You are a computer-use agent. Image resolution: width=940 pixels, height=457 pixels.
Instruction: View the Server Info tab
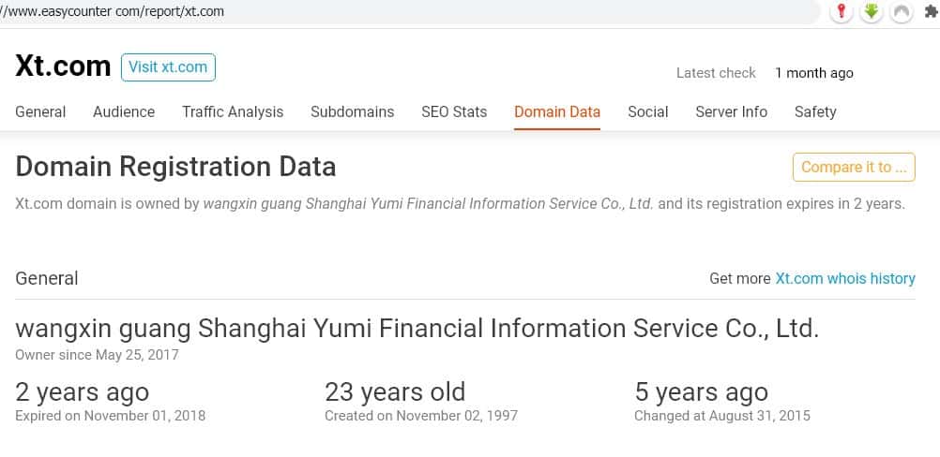coord(731,111)
